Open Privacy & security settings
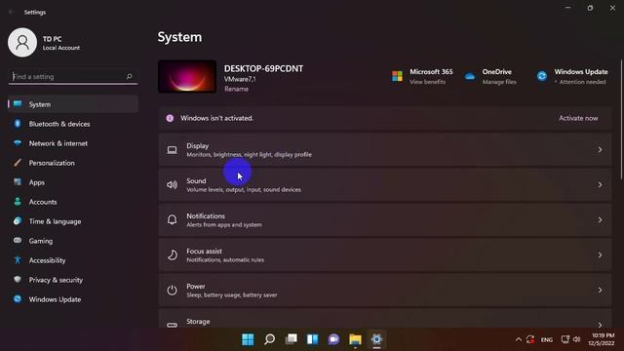 pyautogui.click(x=73, y=280)
